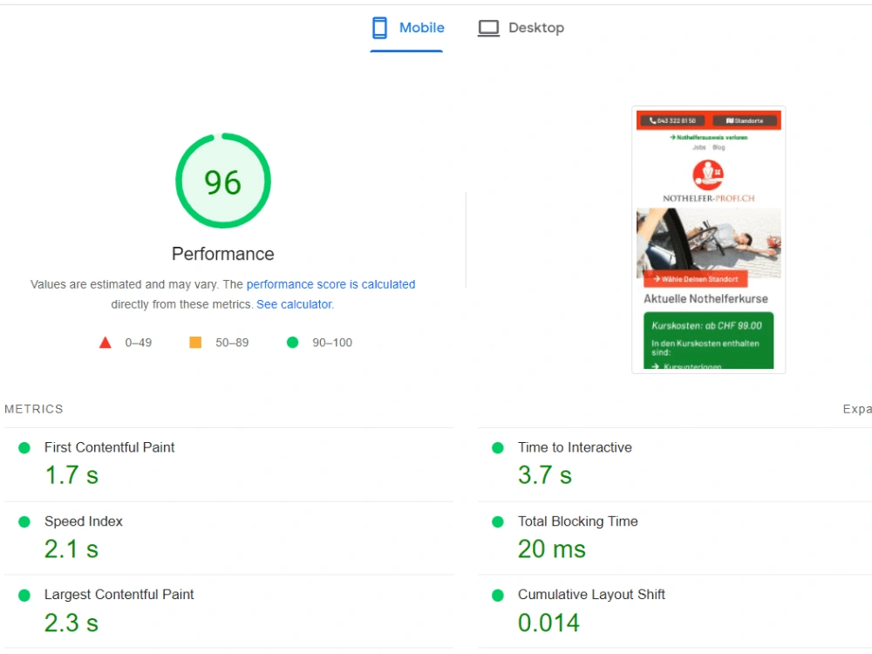Image resolution: width=872 pixels, height=654 pixels.
Task: Select the 'First Contentful Paint' metric label
Action: [x=110, y=447]
